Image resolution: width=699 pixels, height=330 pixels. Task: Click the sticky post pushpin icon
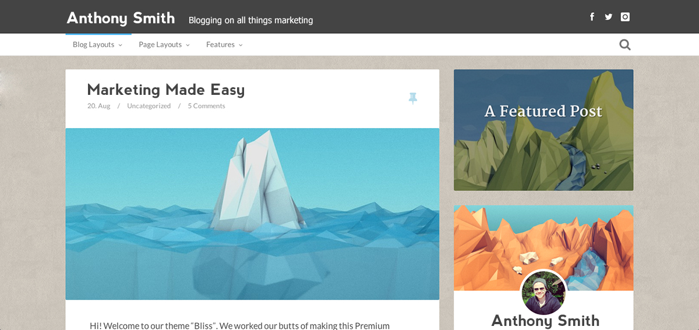413,98
